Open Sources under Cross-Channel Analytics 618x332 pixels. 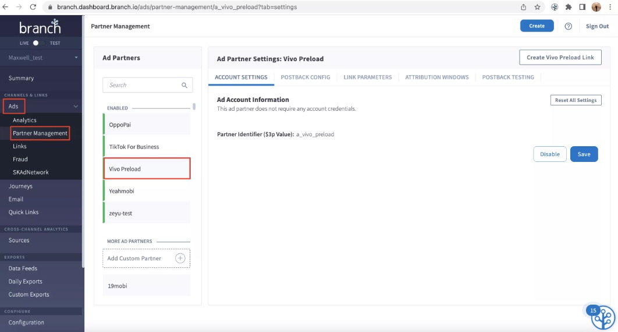[x=19, y=240]
